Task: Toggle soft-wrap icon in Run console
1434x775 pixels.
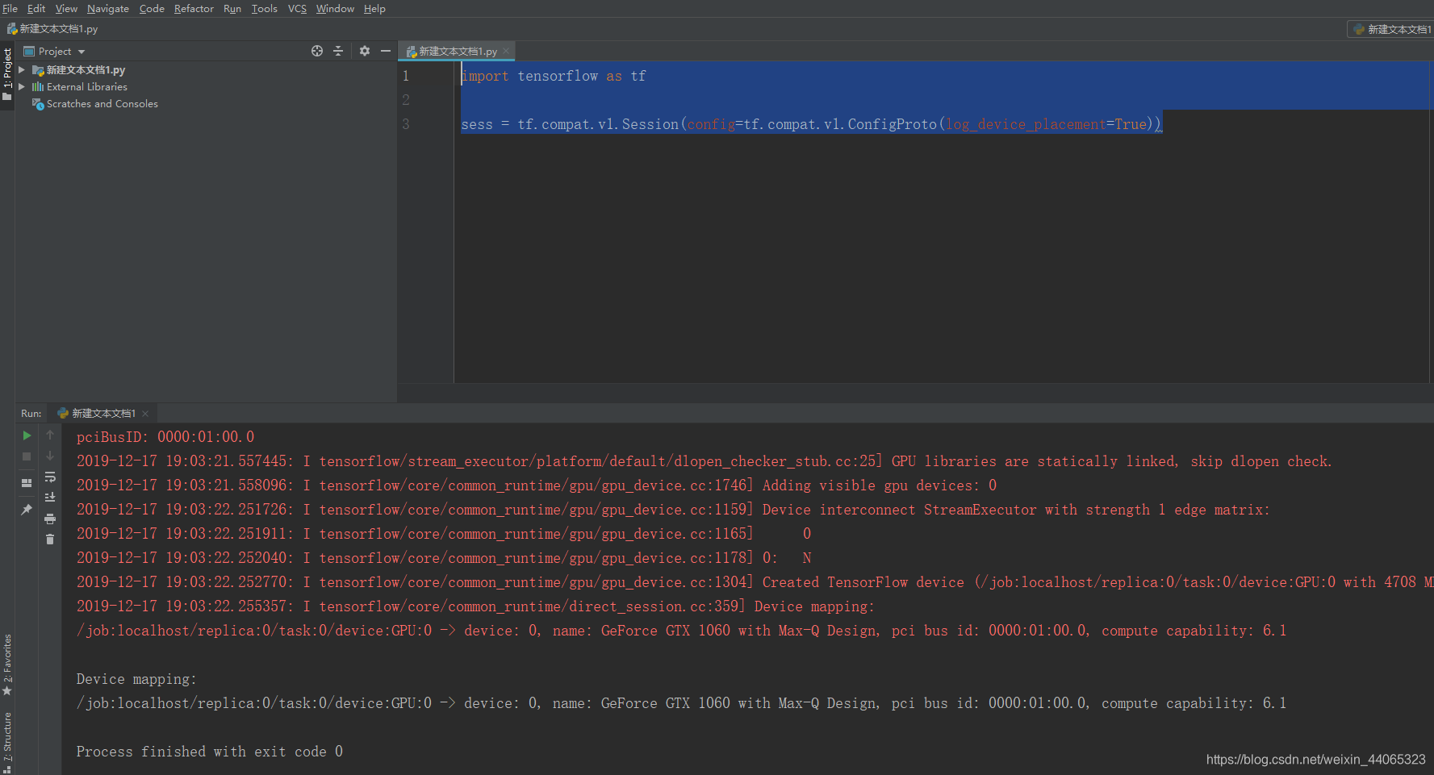Action: (50, 477)
